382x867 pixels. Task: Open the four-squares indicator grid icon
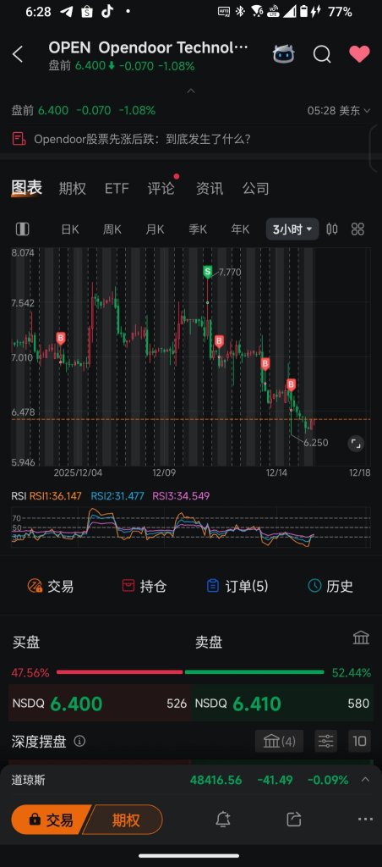coord(357,229)
